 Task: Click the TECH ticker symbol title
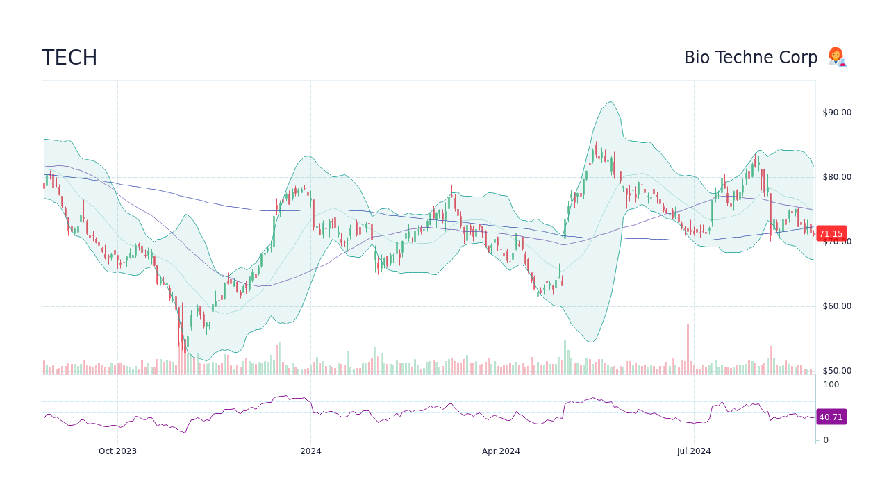(69, 58)
